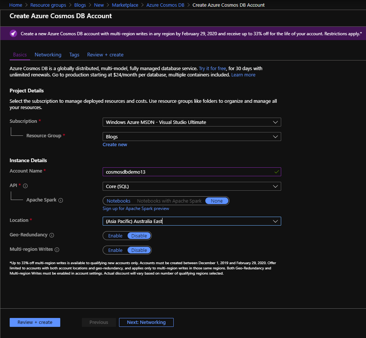
Task: Switch to the Networking tab
Action: [48, 55]
